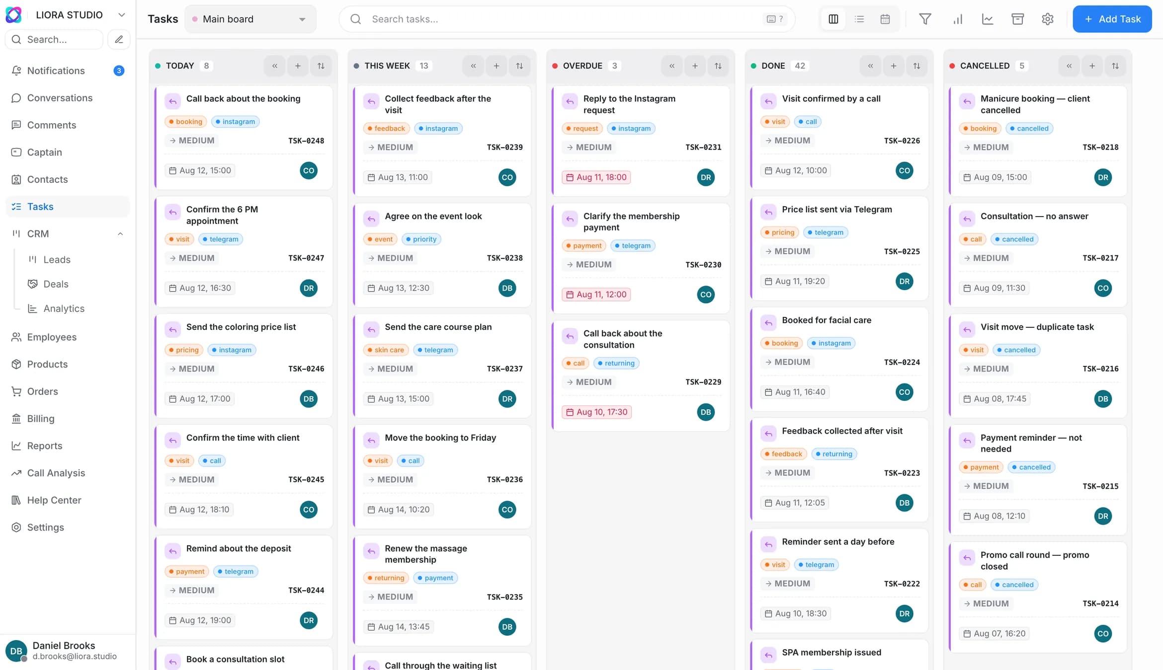Go to Conversations

tap(68, 98)
